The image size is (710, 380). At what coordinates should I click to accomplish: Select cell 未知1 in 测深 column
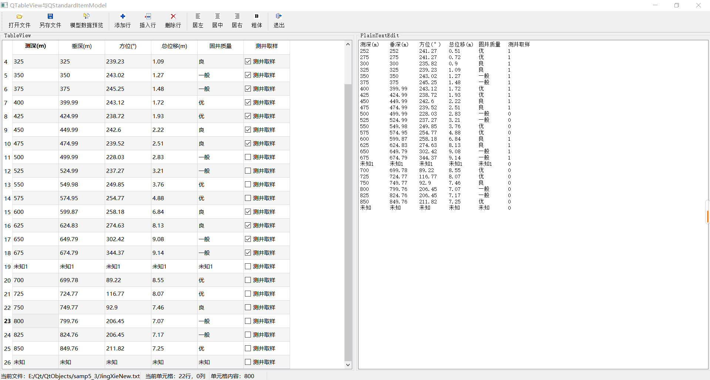click(x=36, y=267)
